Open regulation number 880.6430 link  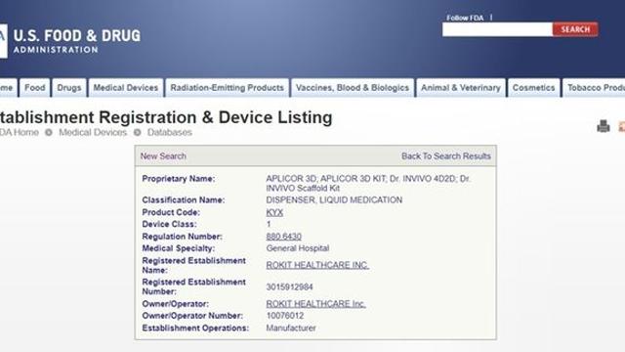283,237
